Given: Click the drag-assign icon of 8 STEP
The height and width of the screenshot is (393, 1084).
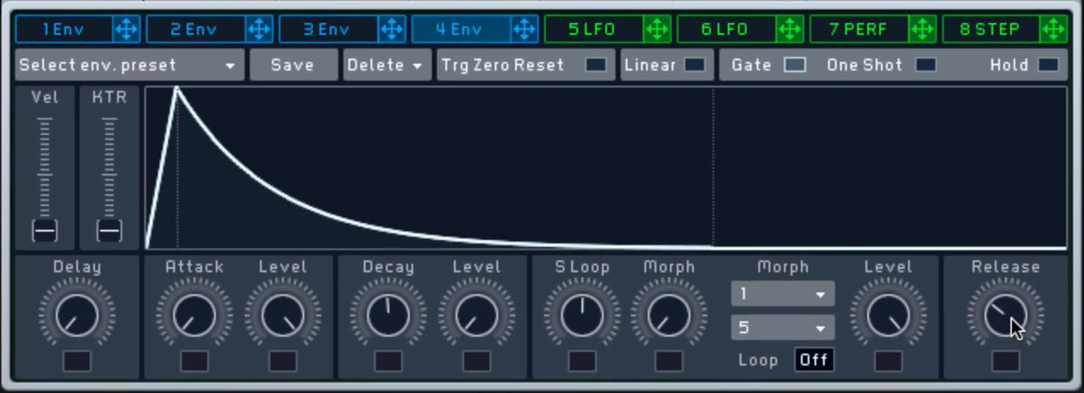Looking at the screenshot, I should point(1053,29).
